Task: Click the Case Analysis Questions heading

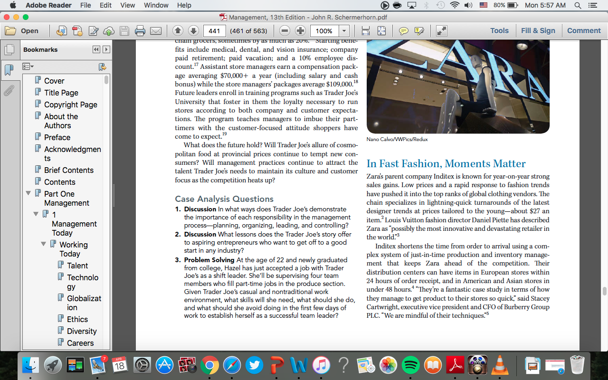Action: click(224, 199)
